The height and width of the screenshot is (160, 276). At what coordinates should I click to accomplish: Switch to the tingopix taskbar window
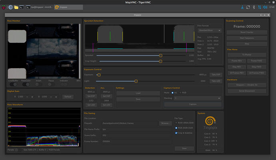pyautogui.click(x=68, y=7)
